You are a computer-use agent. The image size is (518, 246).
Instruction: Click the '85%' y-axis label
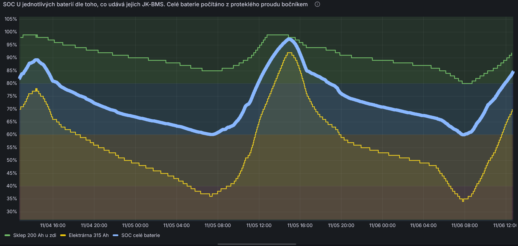[x=12, y=70]
